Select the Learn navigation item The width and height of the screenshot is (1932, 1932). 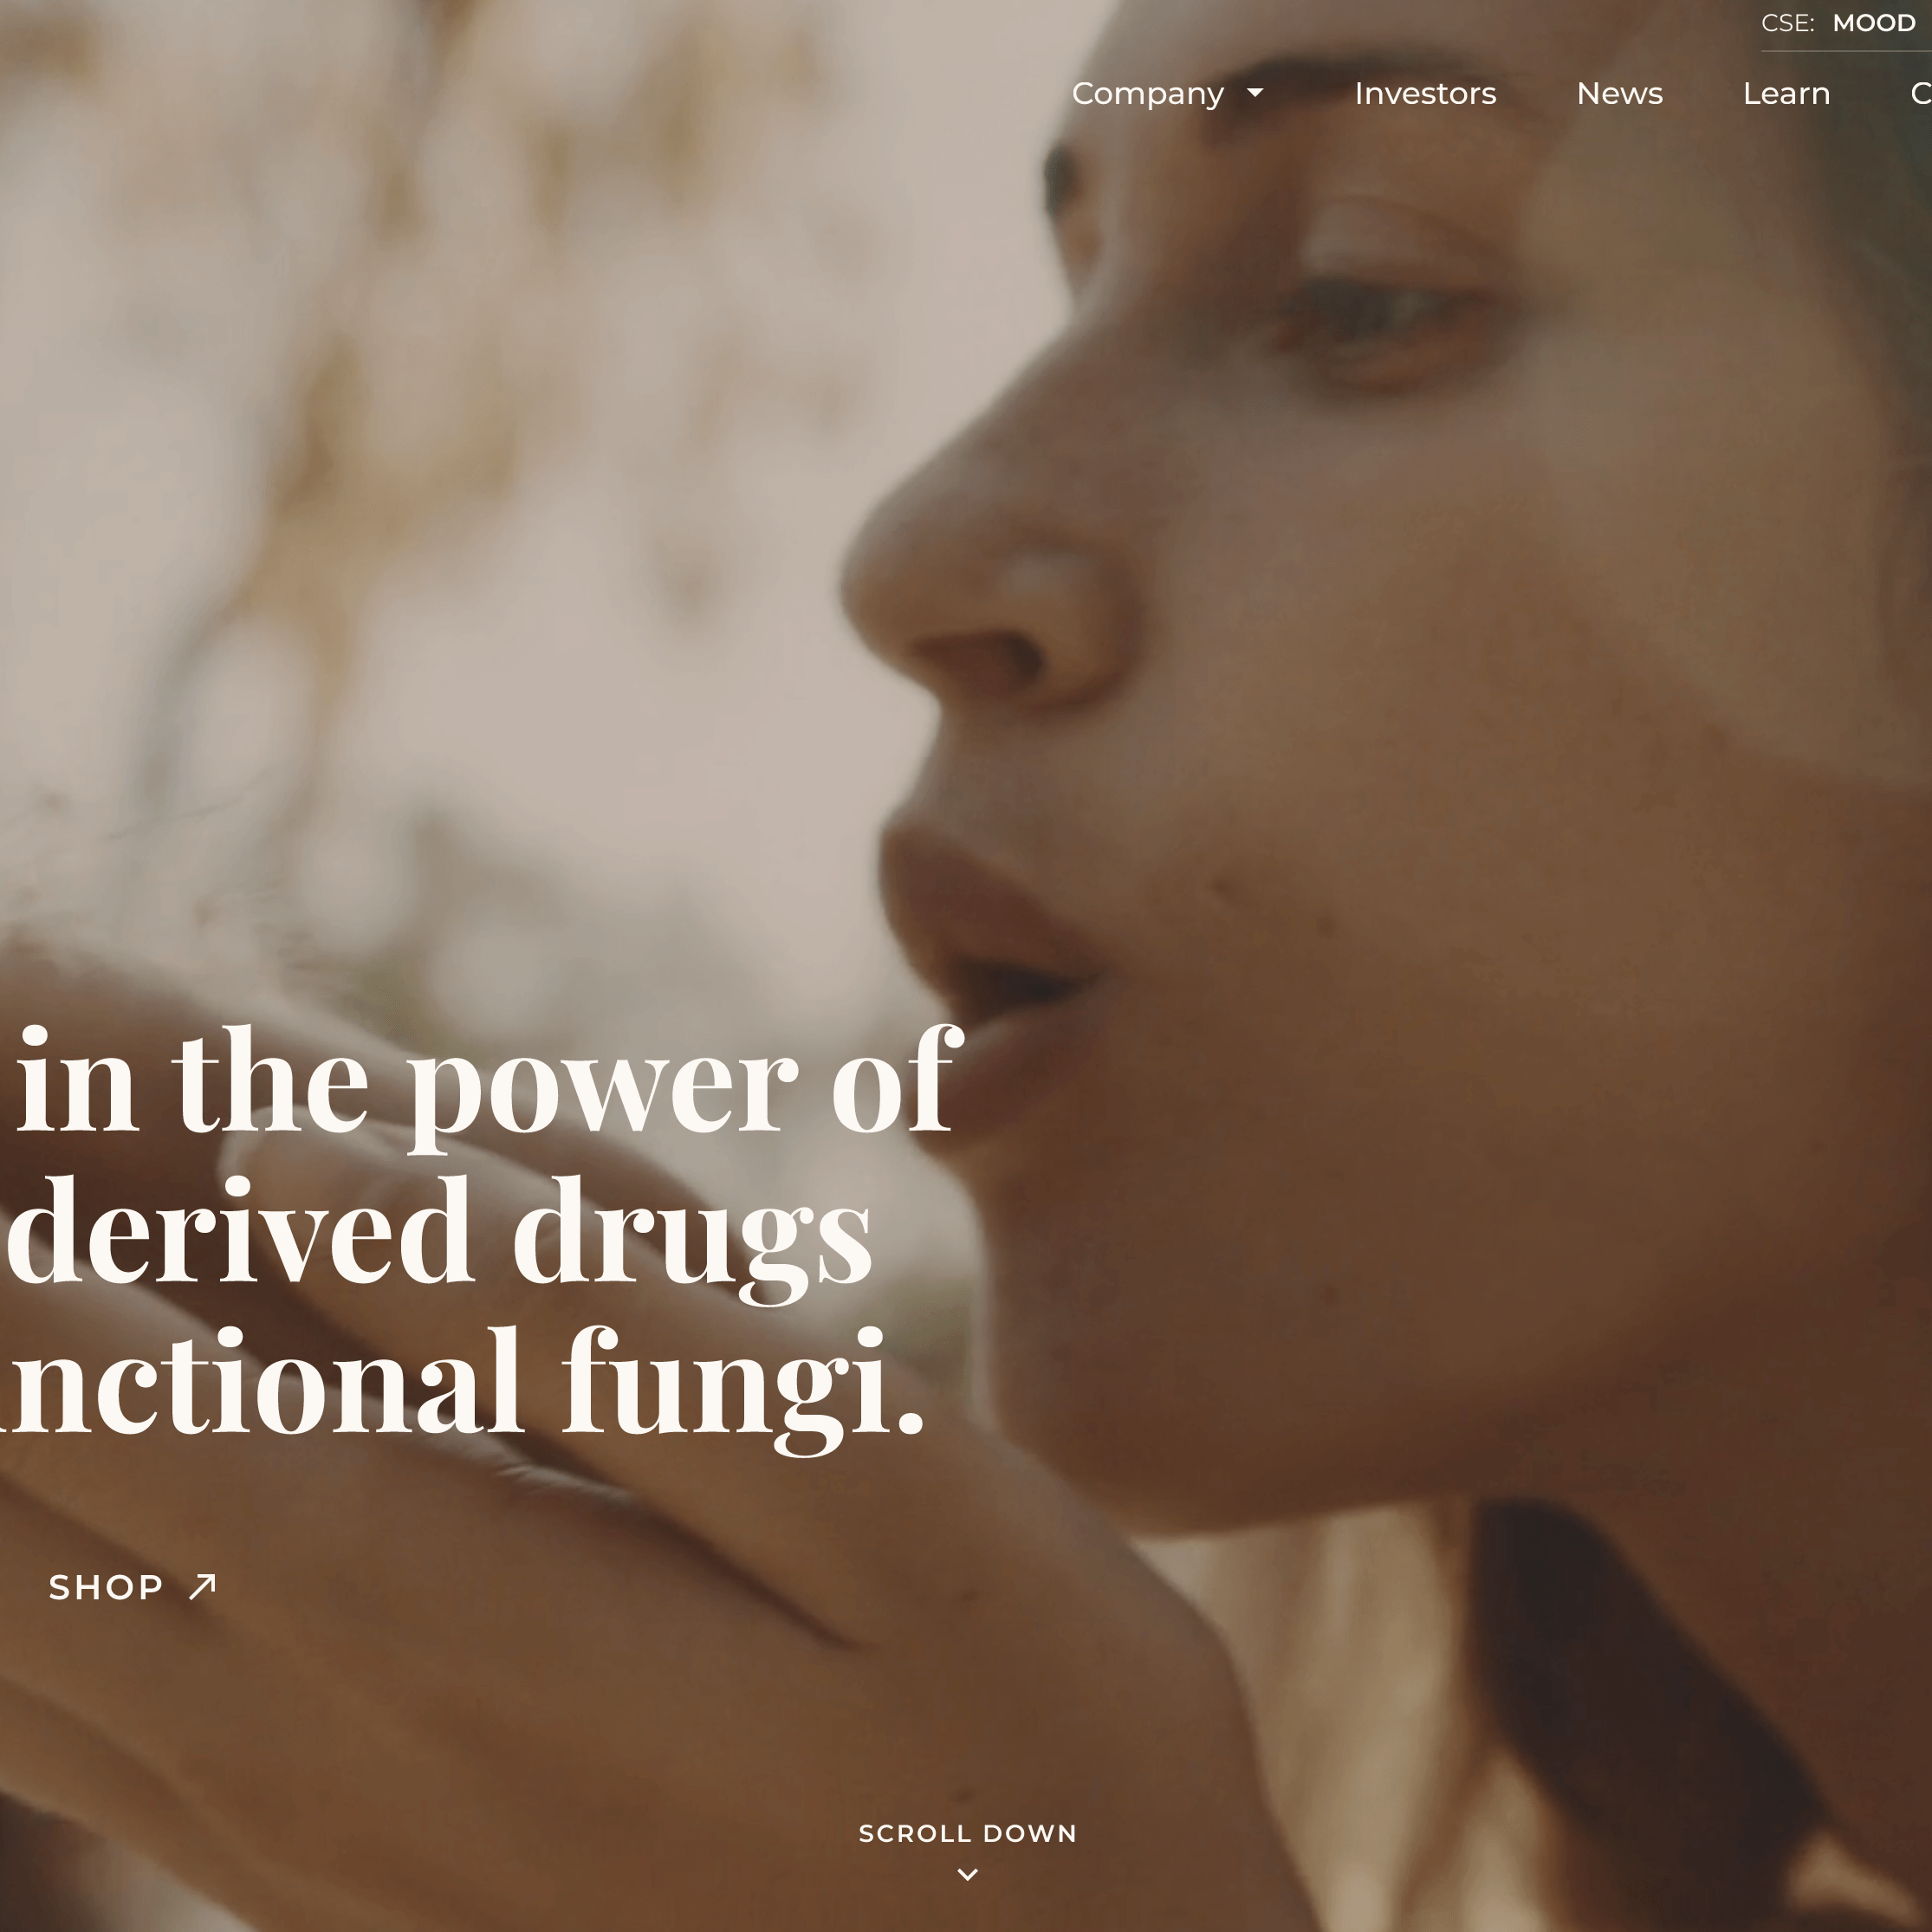pyautogui.click(x=1786, y=93)
